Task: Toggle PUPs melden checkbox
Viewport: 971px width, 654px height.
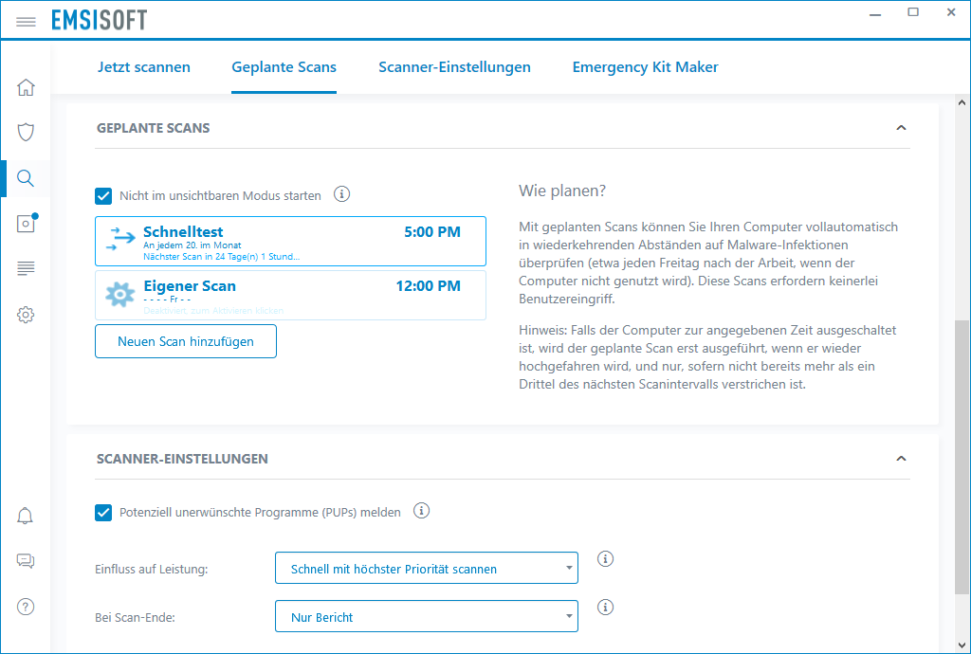Action: (x=103, y=513)
